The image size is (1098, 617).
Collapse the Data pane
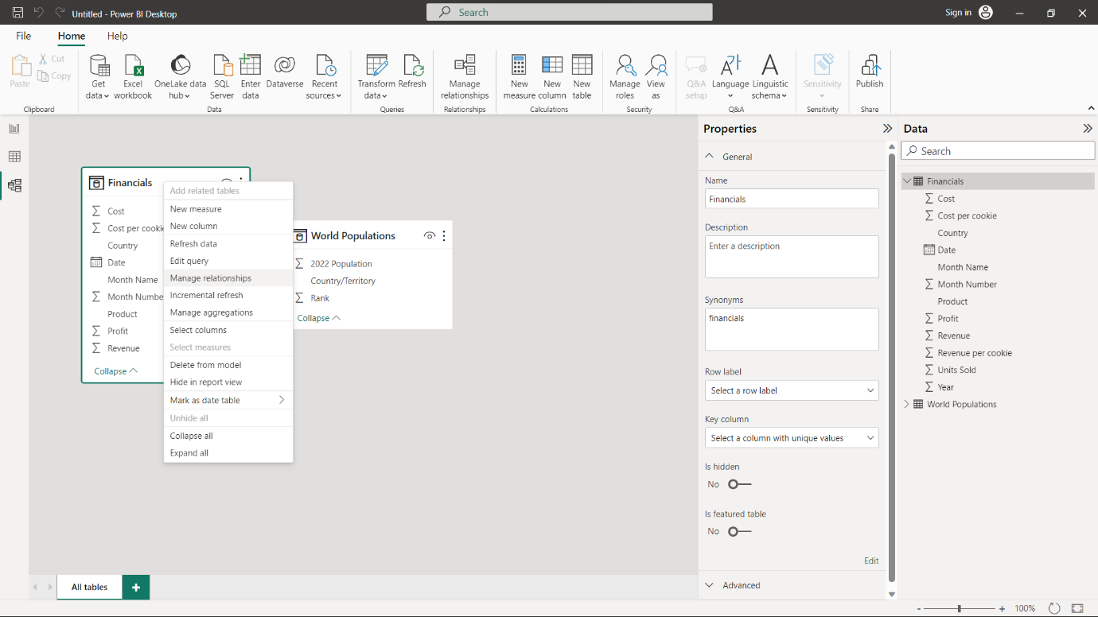(x=1088, y=128)
